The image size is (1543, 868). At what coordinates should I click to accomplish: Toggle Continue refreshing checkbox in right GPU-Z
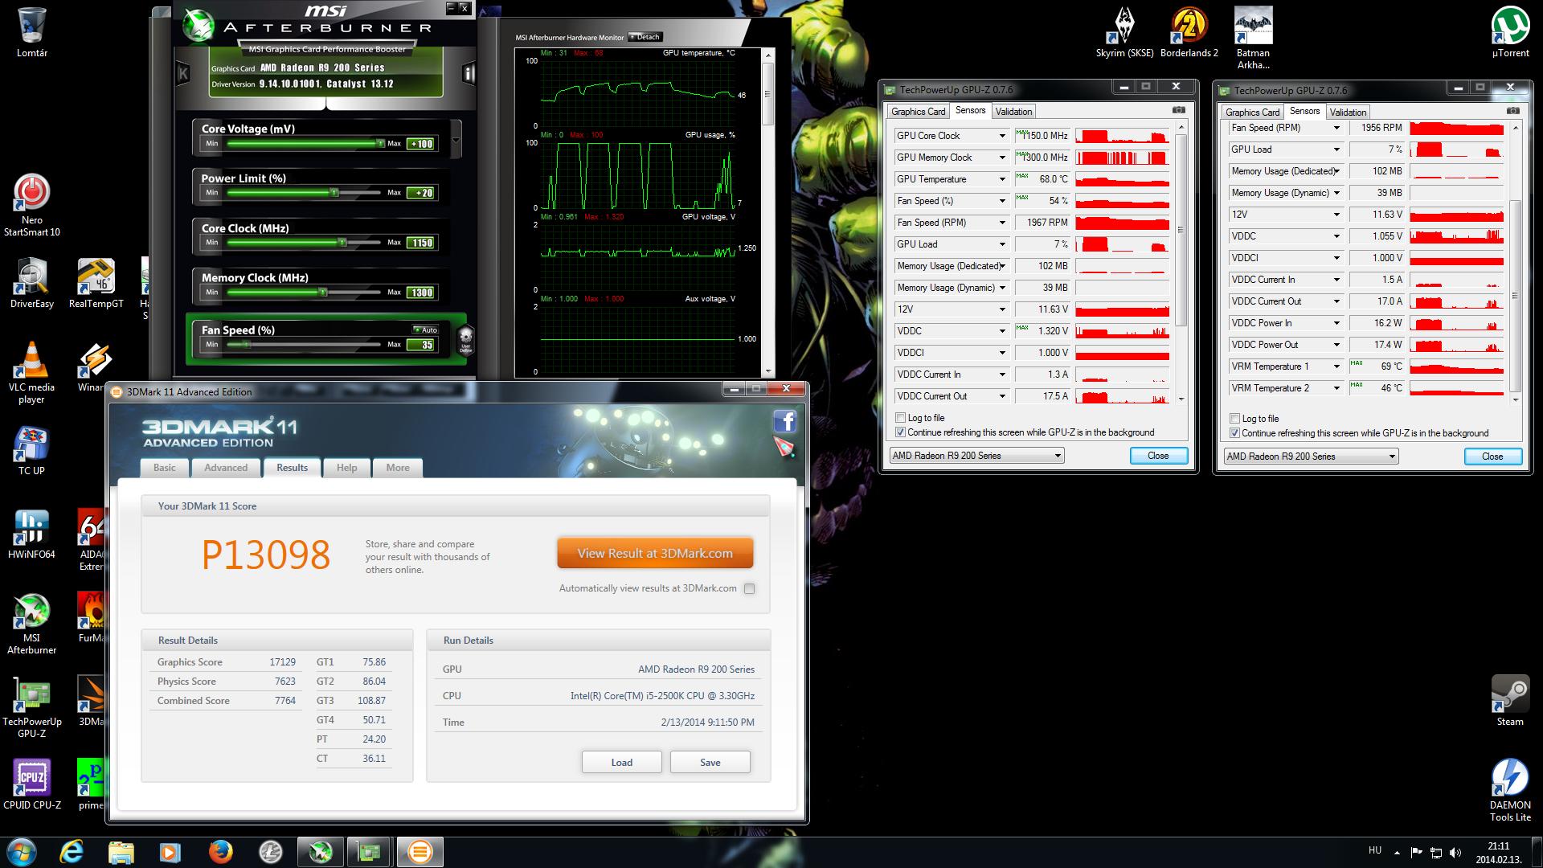(1234, 433)
